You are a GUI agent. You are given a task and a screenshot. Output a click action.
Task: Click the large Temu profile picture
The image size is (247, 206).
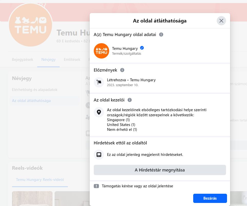30,25
